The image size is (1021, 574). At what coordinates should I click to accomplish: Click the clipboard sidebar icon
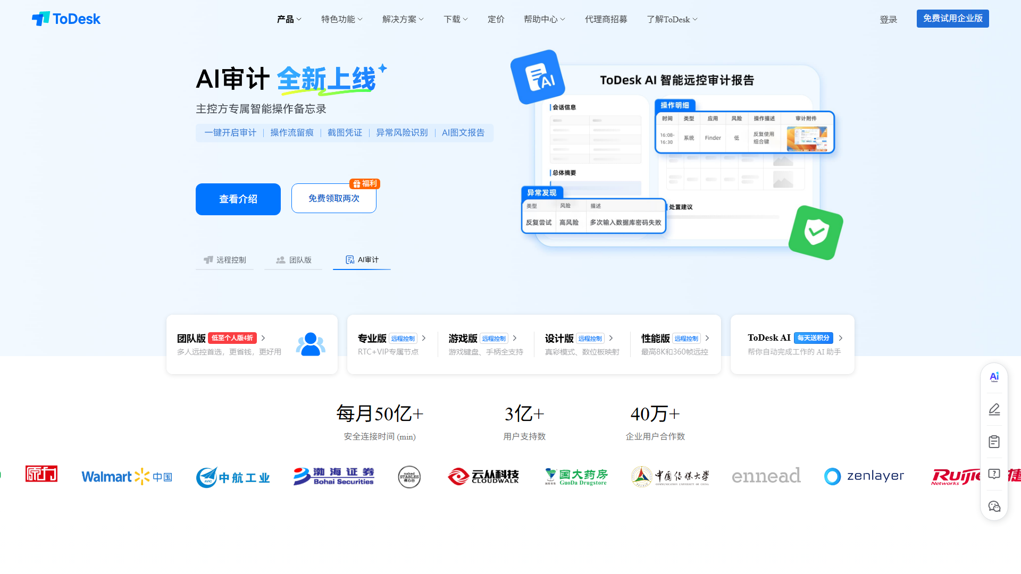click(994, 442)
